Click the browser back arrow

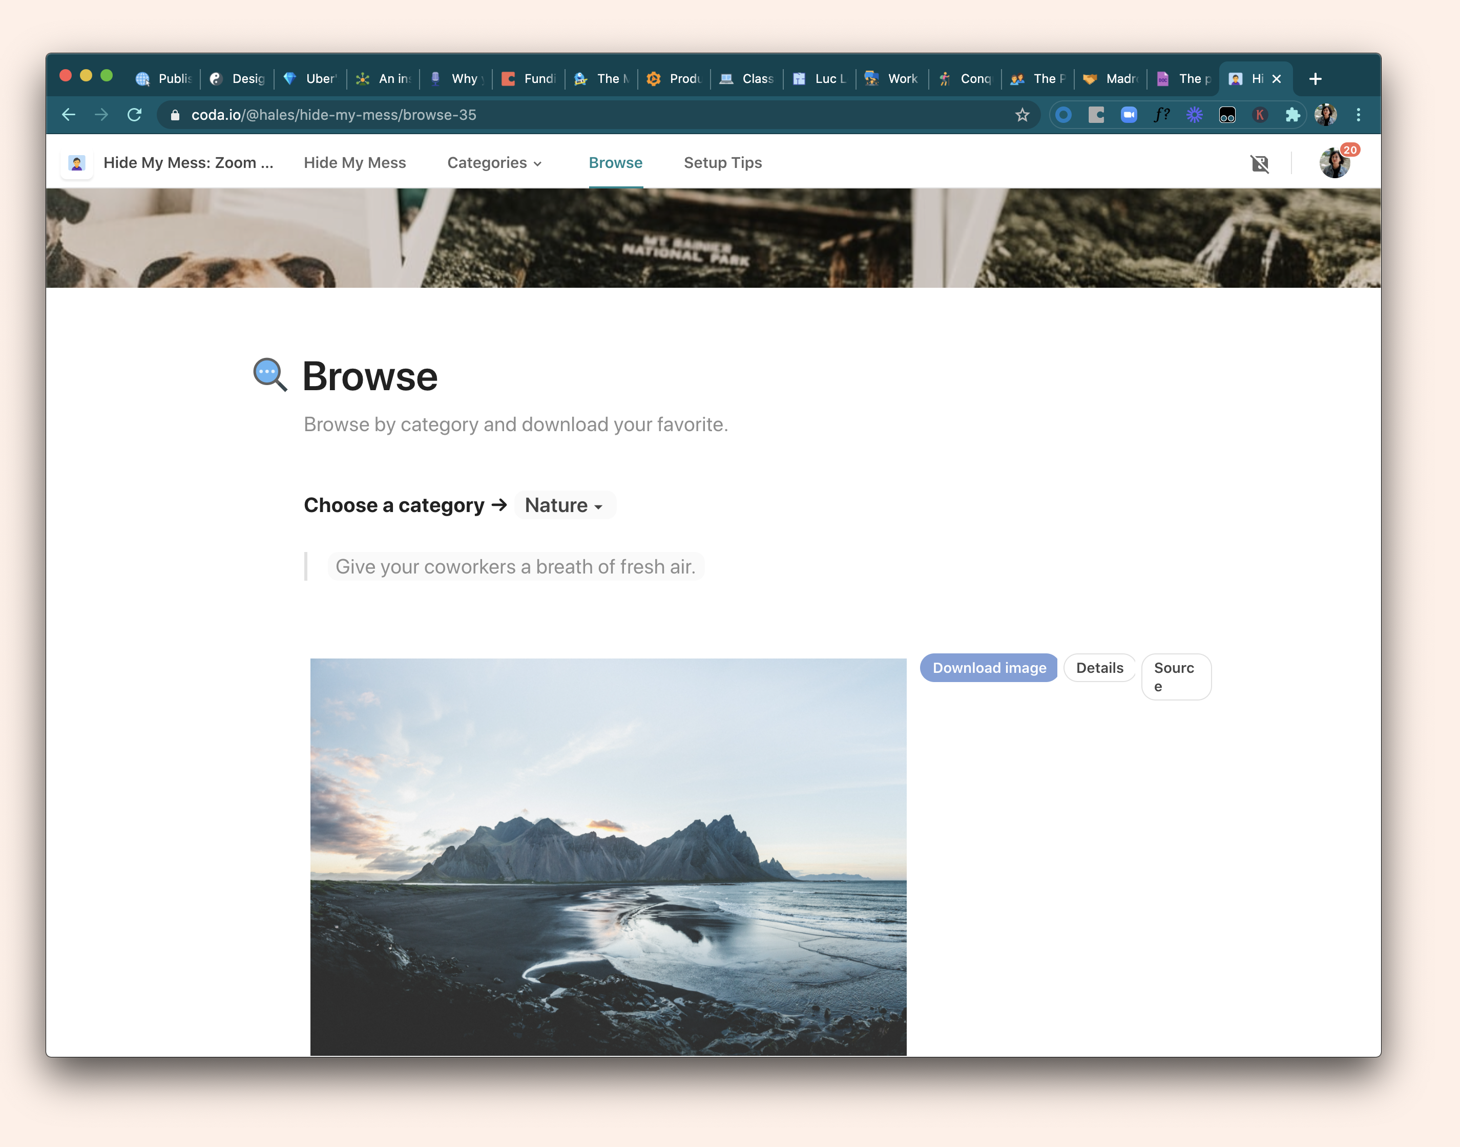click(69, 115)
